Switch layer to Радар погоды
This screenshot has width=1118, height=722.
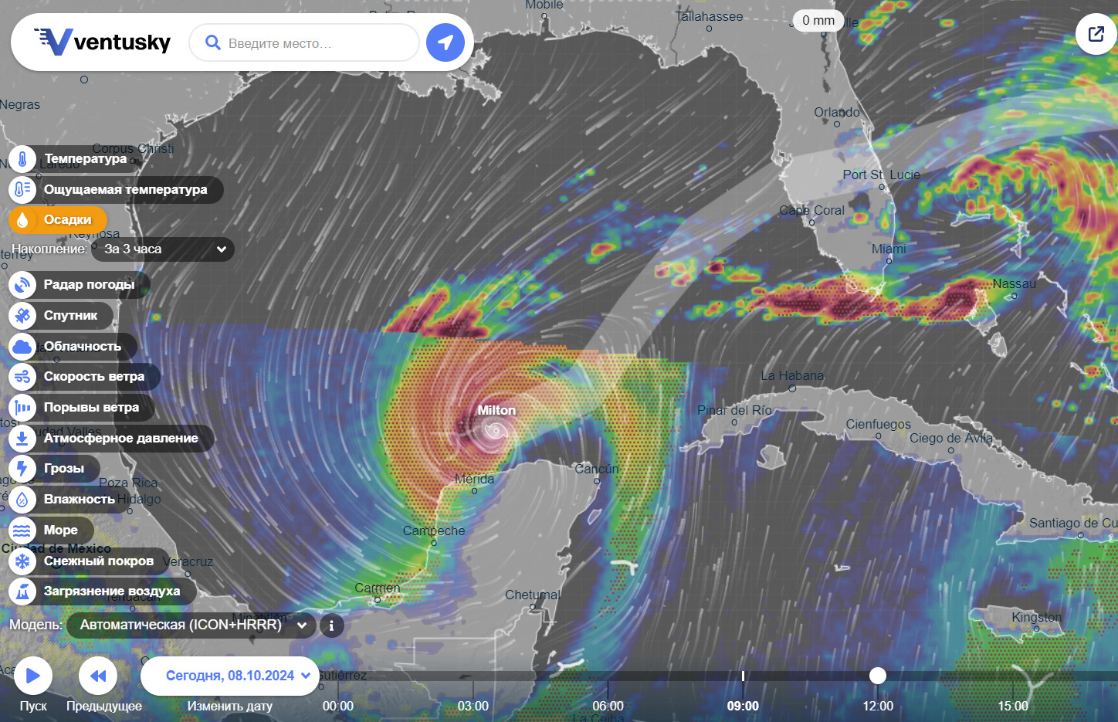pyautogui.click(x=89, y=284)
